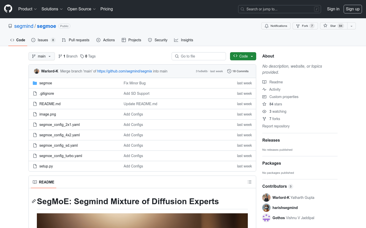Open segmoe_config_4x2.yaml
This screenshot has width=366, height=228.
pos(60,135)
